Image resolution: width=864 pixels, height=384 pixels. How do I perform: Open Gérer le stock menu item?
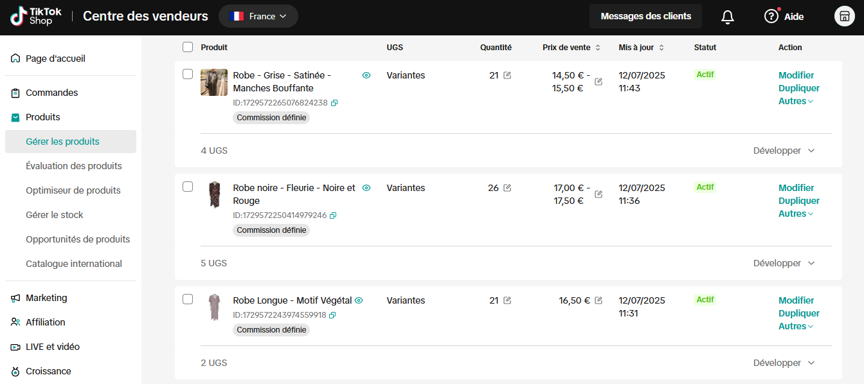click(55, 215)
